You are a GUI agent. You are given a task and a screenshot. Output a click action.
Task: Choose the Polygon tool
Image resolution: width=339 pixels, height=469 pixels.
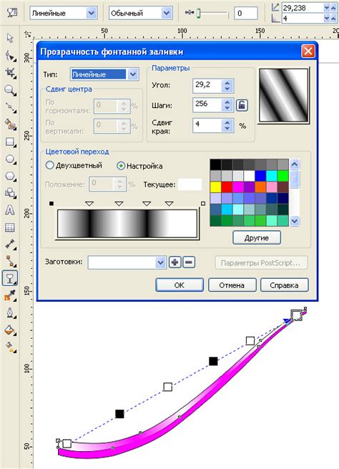(x=10, y=177)
